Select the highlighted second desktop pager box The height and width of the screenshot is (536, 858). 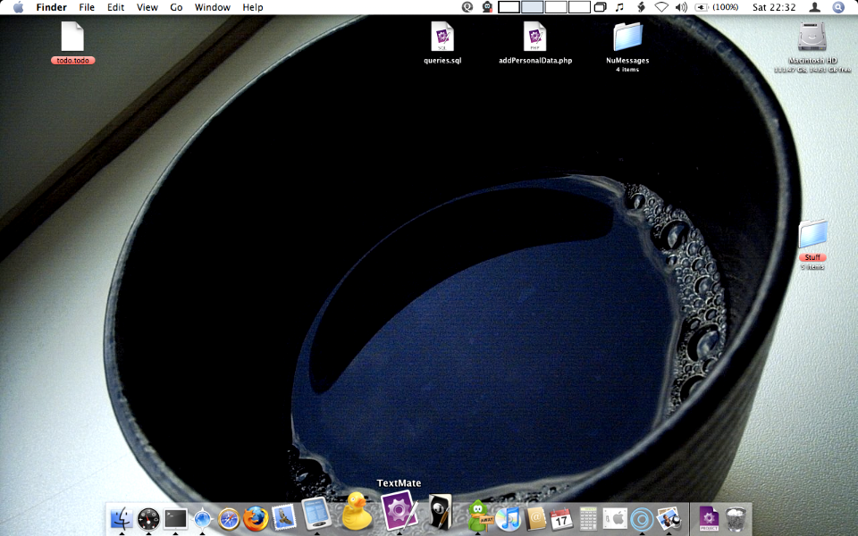coord(533,7)
